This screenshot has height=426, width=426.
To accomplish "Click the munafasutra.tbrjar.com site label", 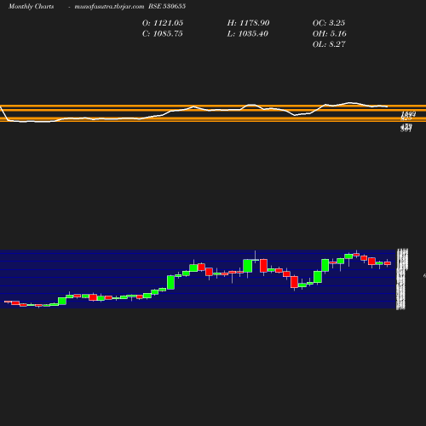I will 109,6.
